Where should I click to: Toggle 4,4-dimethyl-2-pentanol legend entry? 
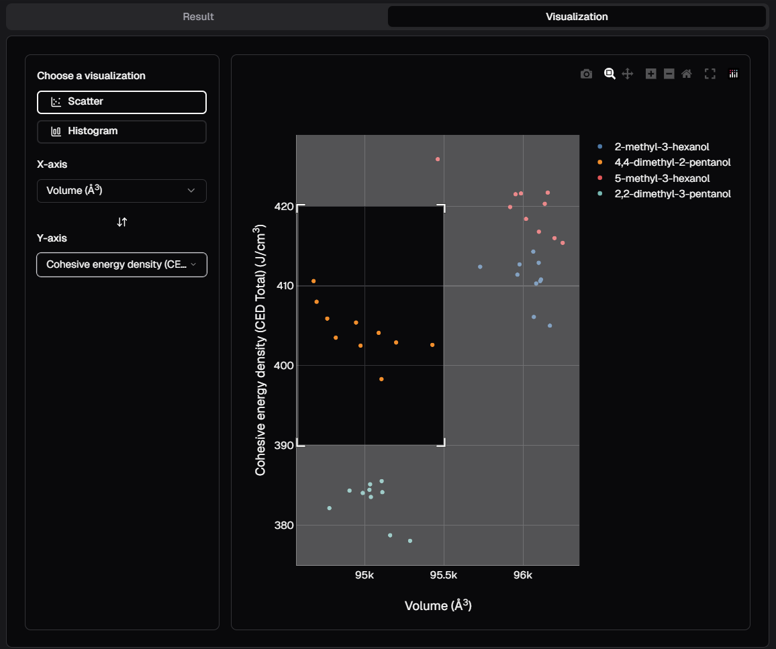[x=672, y=162]
